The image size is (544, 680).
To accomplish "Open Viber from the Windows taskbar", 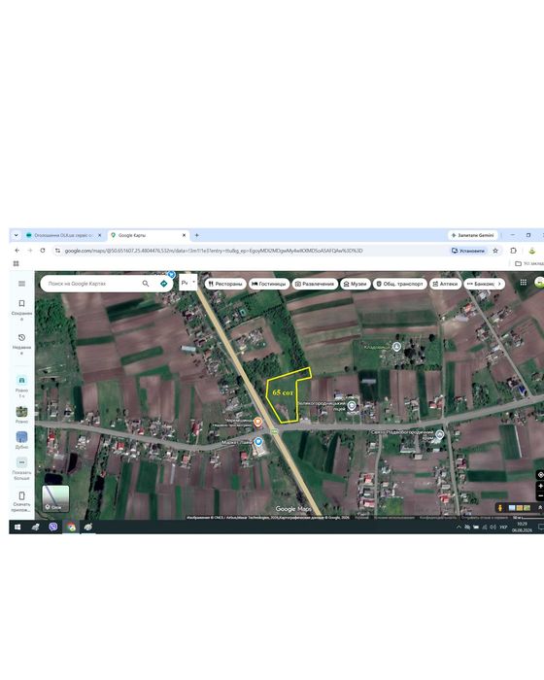I will click(x=53, y=527).
